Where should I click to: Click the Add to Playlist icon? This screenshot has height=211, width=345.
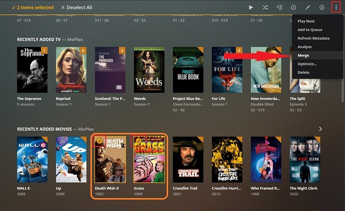[x=279, y=7]
